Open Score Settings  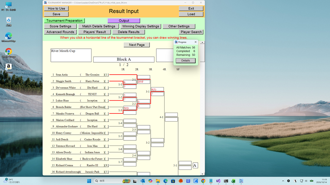pyautogui.click(x=61, y=26)
